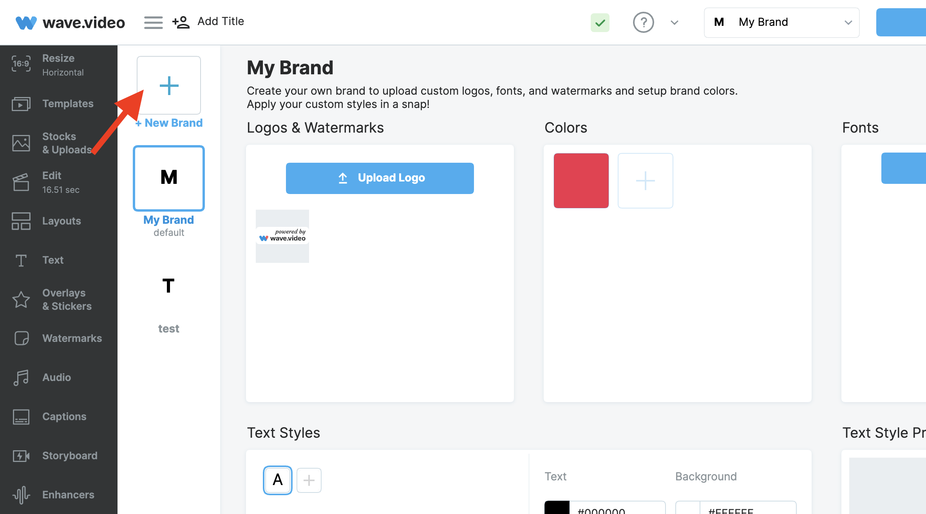Open the My Brand selector dropdown
Image resolution: width=926 pixels, height=514 pixels.
tap(781, 23)
